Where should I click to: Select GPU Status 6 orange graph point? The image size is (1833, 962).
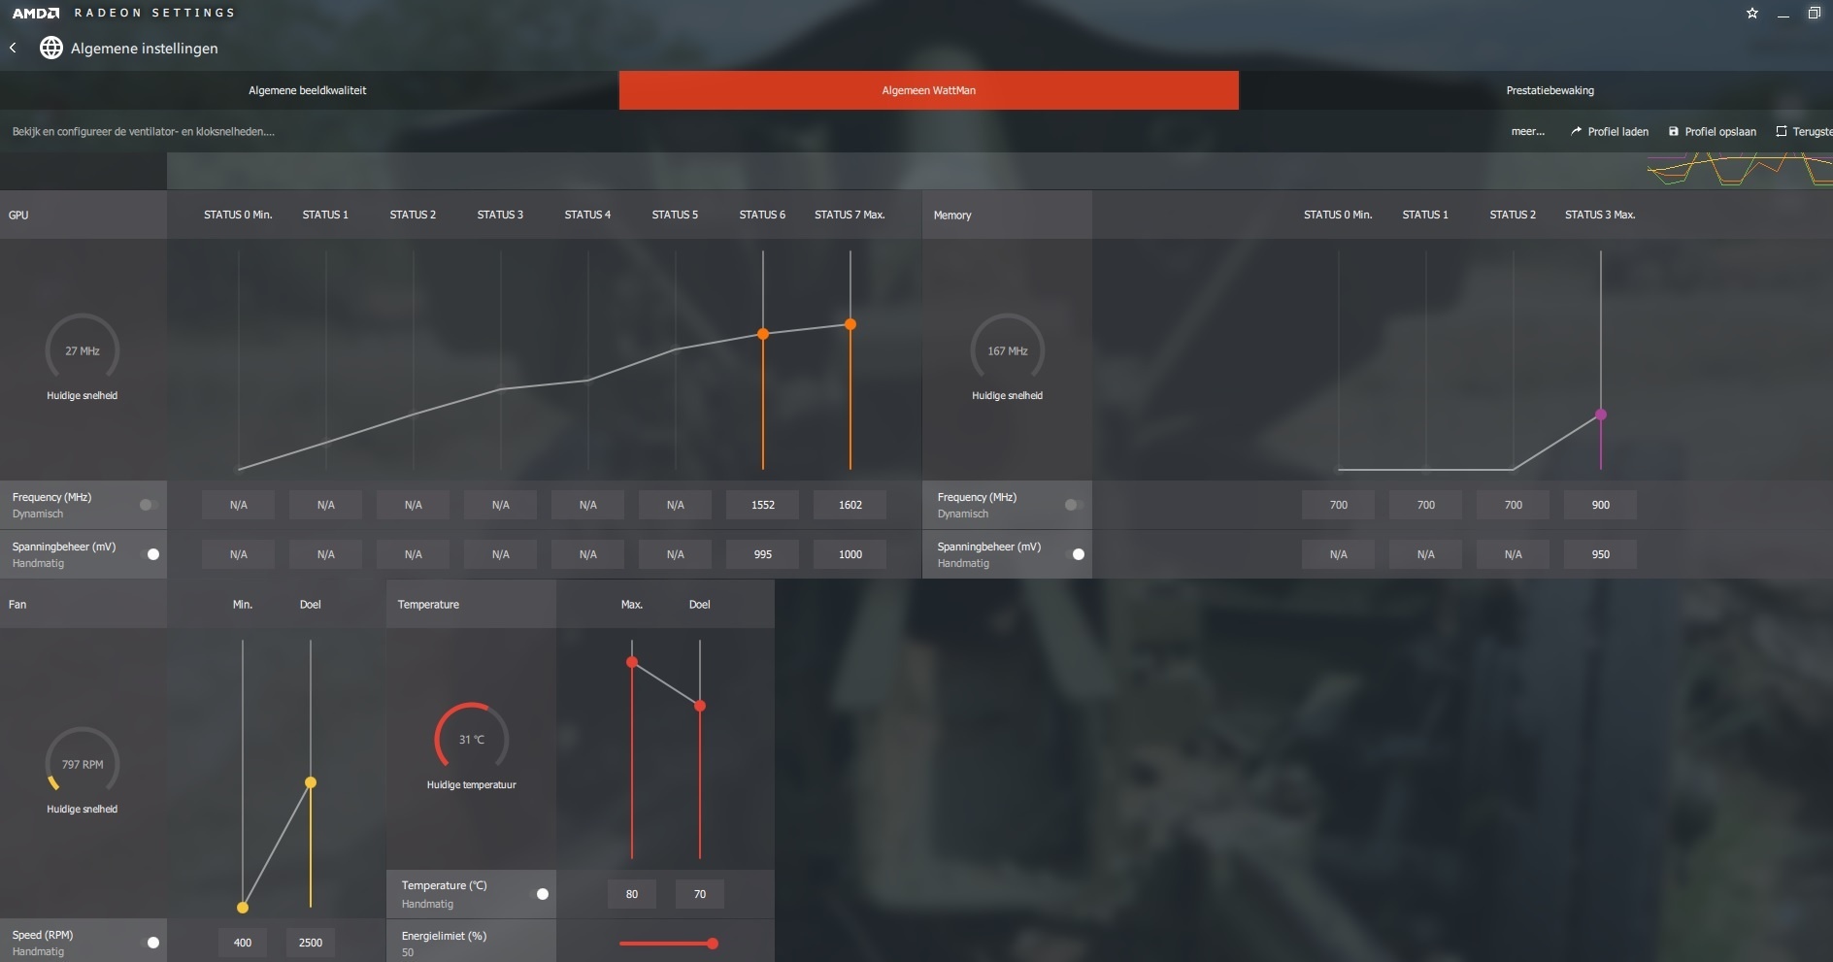[x=763, y=334]
